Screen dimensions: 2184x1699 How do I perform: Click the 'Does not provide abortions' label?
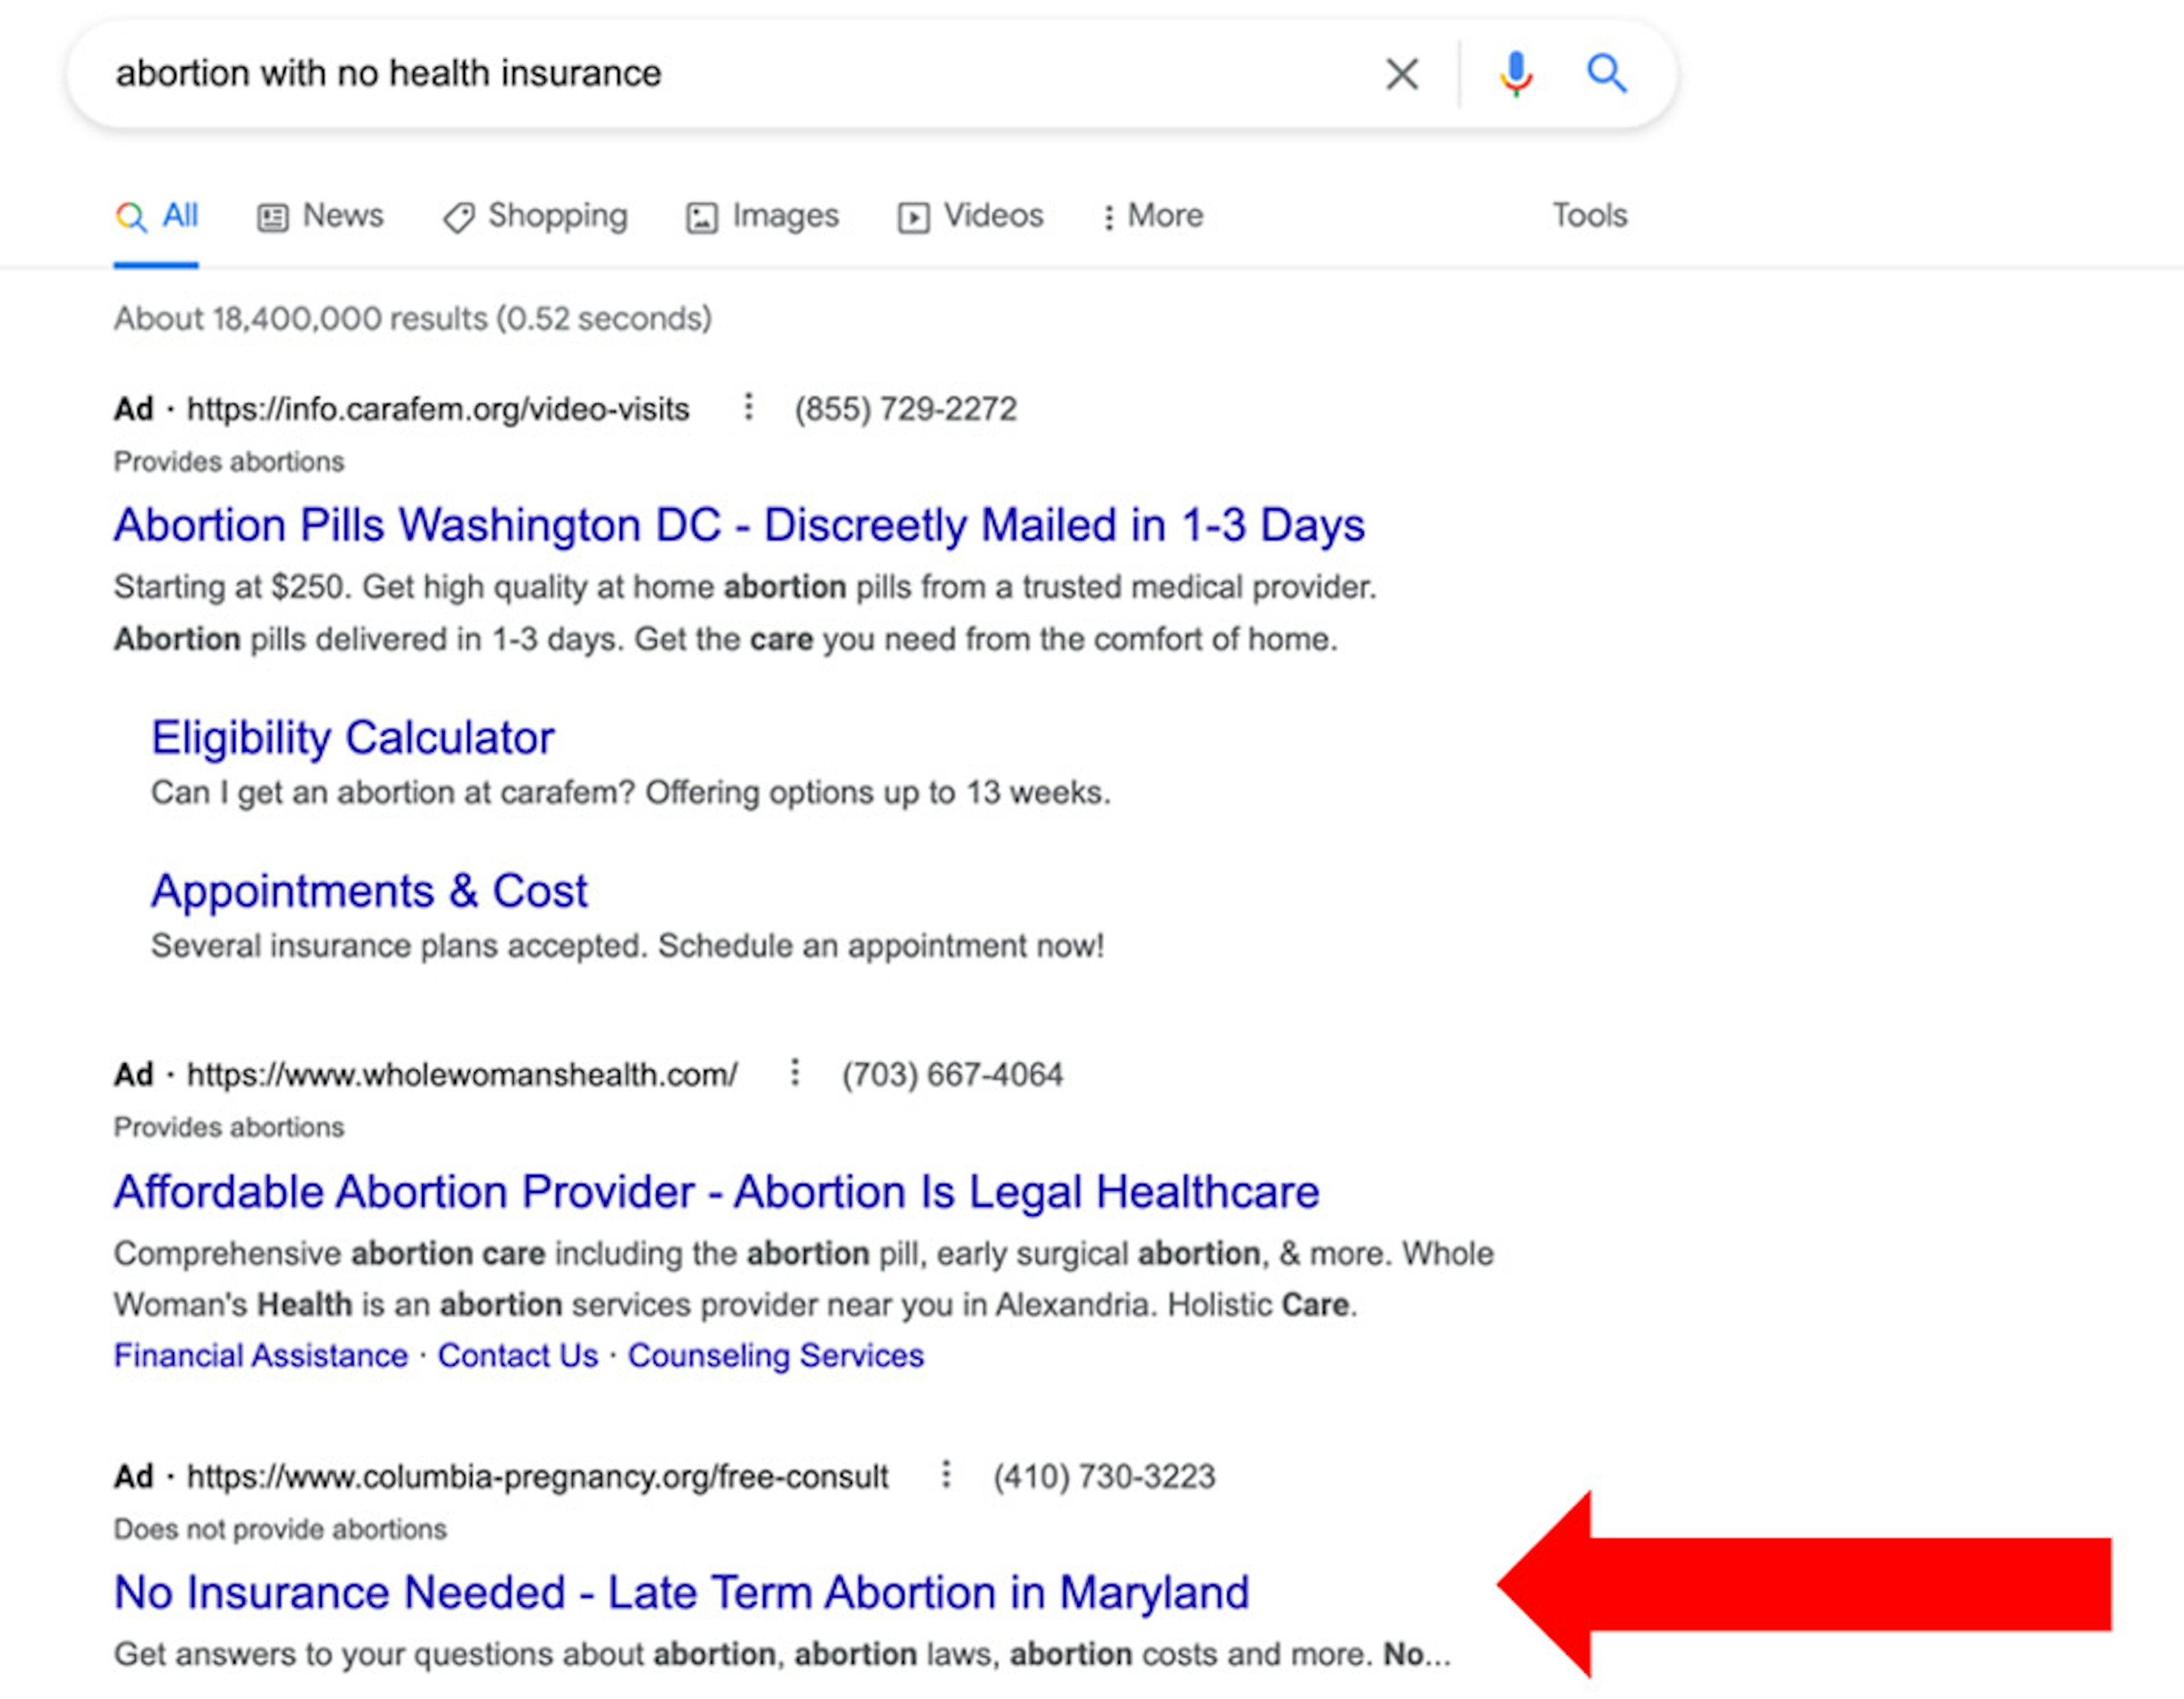[x=280, y=1529]
